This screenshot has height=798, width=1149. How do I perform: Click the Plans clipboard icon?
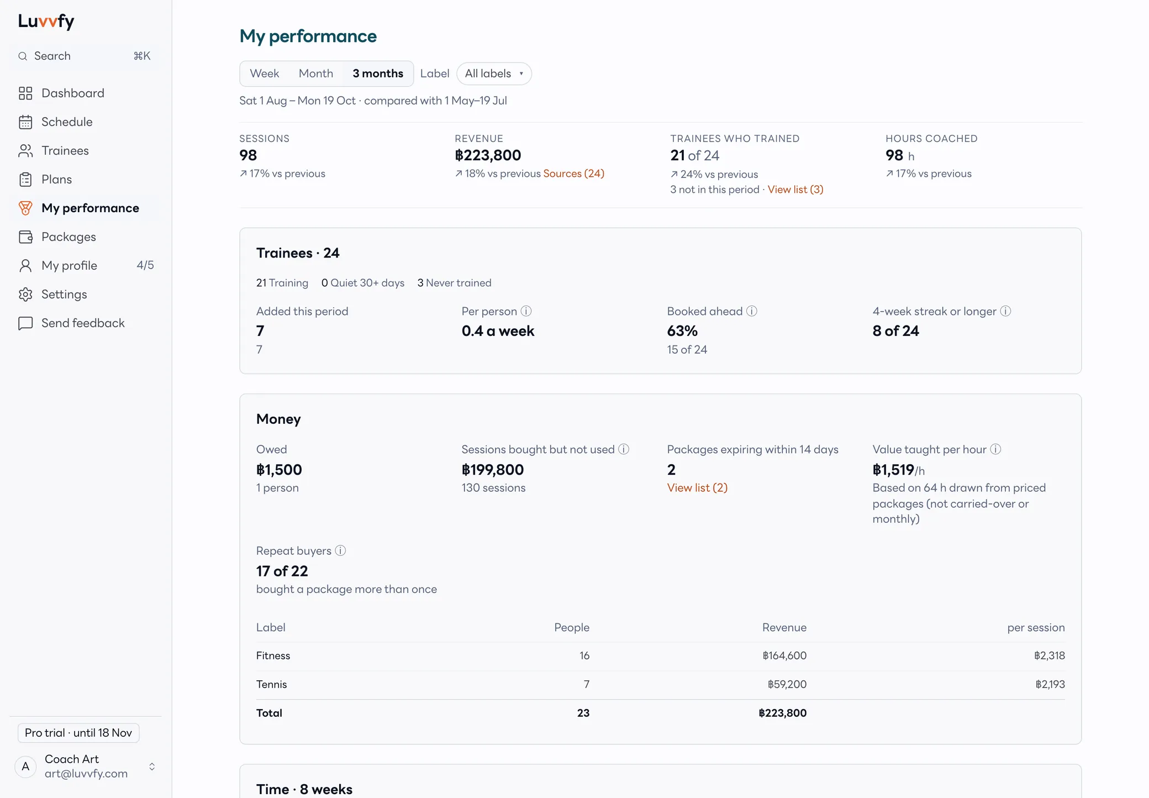(x=25, y=179)
